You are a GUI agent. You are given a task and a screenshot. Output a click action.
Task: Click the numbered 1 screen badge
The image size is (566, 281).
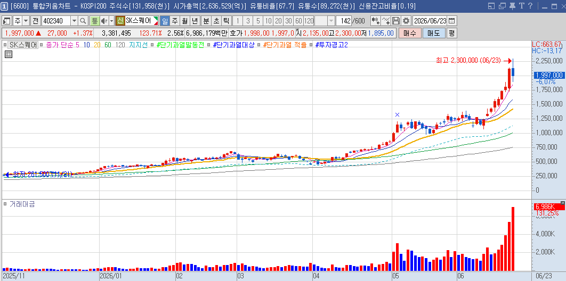click(x=5, y=6)
